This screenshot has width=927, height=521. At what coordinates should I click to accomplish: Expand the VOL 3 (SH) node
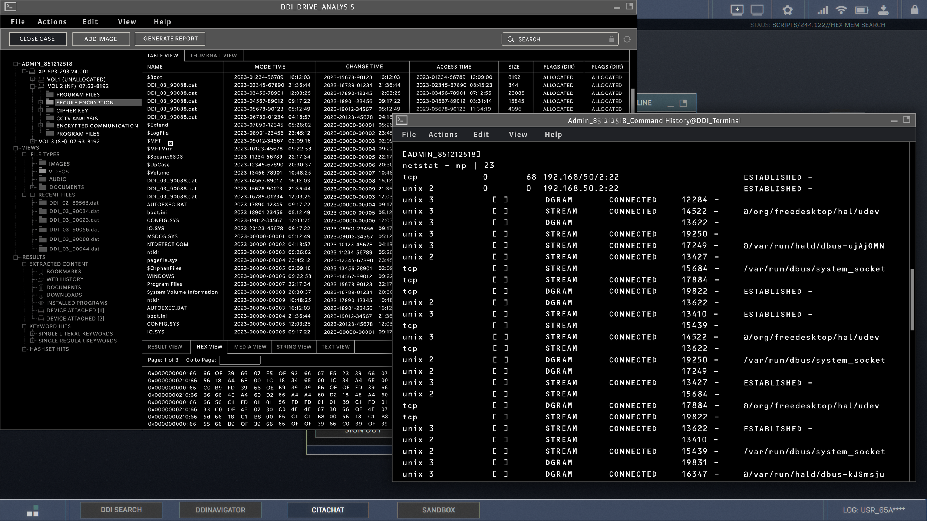point(33,141)
